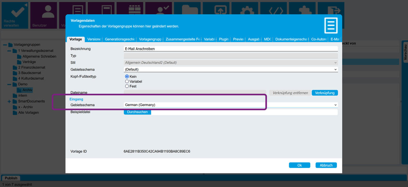Viewport: 408px width, 187px height.
Task: Click the Ok button
Action: click(300, 165)
